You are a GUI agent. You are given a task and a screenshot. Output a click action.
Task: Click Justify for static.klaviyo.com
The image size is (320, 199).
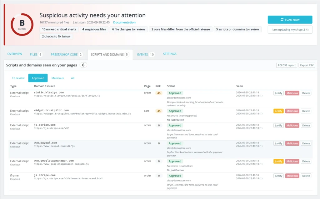point(278,93)
